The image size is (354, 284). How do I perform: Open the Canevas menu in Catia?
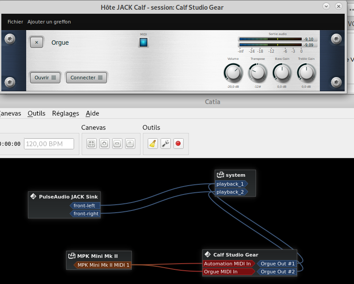[x=10, y=113]
